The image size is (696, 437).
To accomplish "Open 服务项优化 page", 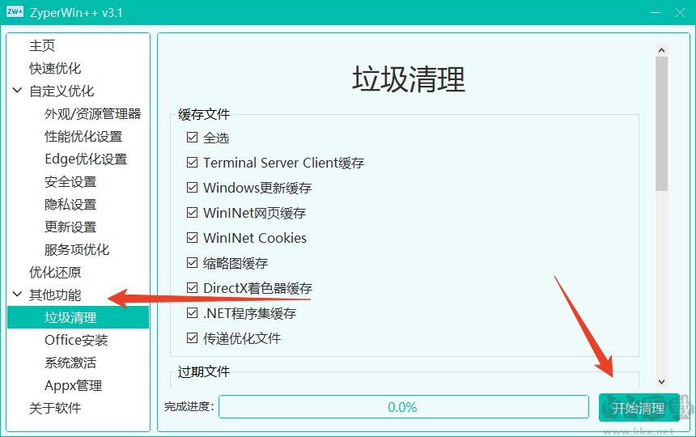I will click(77, 250).
